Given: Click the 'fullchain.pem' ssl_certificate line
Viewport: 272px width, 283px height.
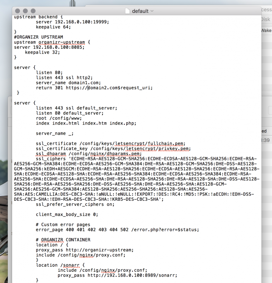Looking at the screenshot, I should click(110, 143).
